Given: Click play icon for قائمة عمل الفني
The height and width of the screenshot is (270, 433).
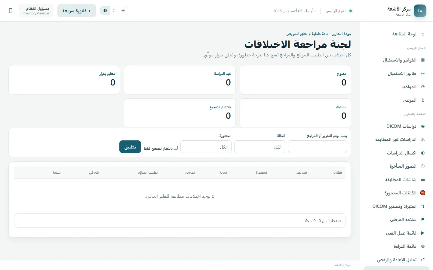Looking at the screenshot, I should point(423,233).
